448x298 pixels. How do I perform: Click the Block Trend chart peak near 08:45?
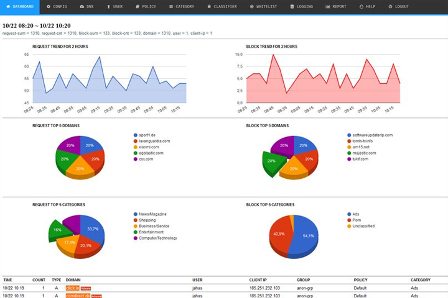coord(273,55)
